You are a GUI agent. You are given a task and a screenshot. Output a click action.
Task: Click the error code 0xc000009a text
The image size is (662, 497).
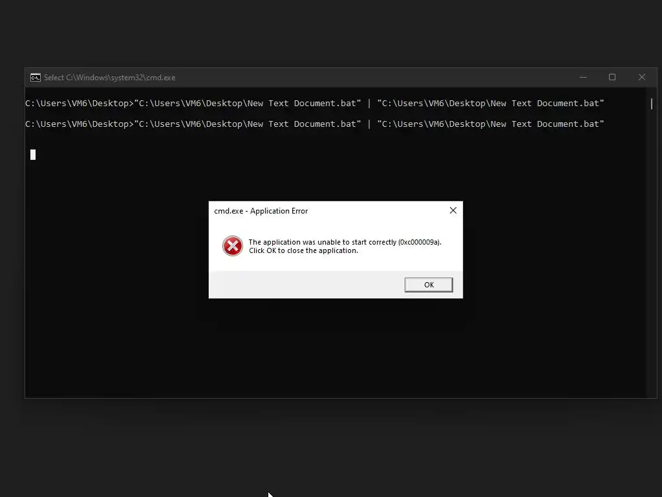419,242
